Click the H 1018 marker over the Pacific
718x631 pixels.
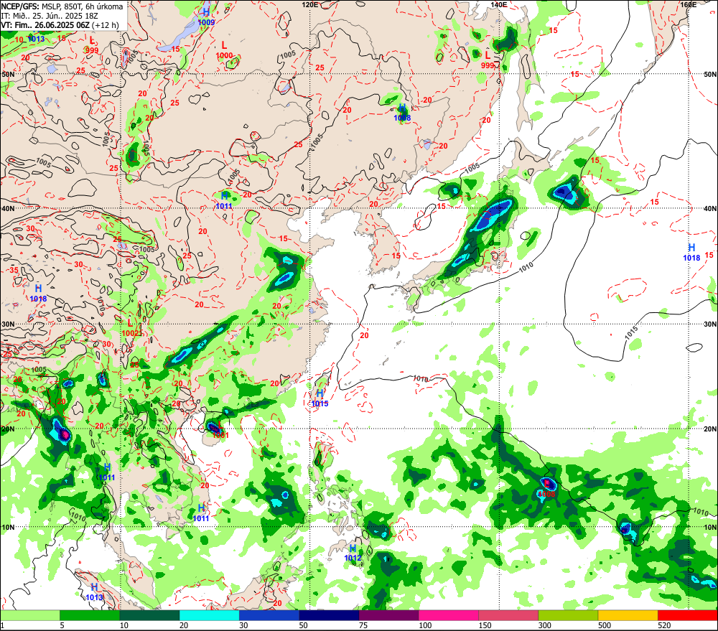pyautogui.click(x=691, y=253)
